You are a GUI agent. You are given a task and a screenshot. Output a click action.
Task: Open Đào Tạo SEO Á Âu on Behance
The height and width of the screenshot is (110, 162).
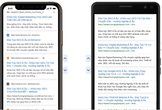coord(24,40)
